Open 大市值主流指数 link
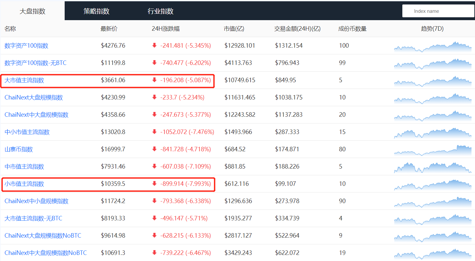Screen dimensions: 475x261 (24, 80)
